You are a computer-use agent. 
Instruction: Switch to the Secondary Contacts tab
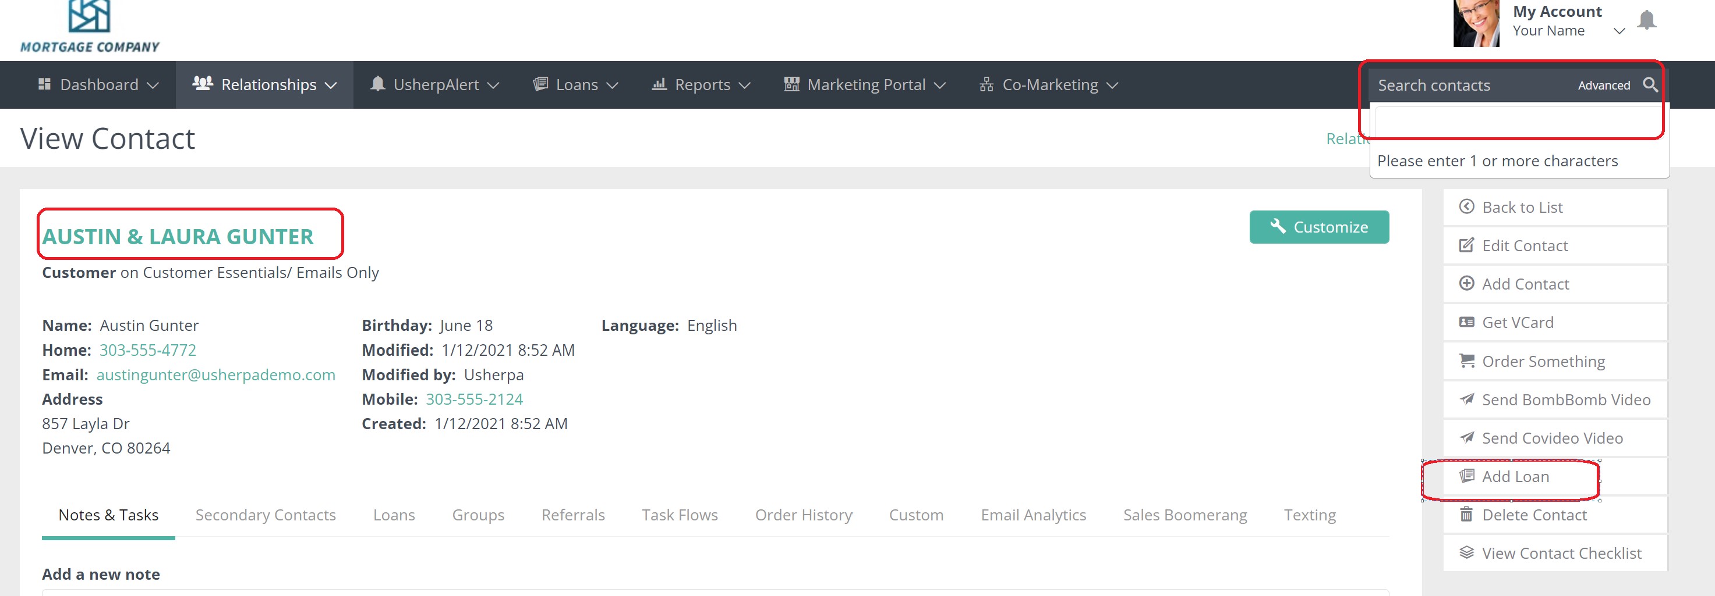click(x=265, y=515)
